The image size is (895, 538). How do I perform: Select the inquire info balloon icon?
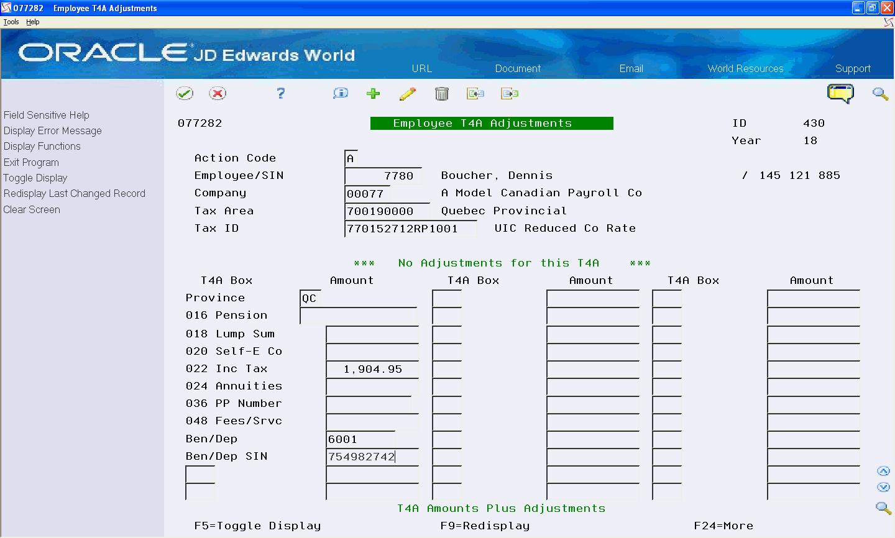click(x=340, y=93)
